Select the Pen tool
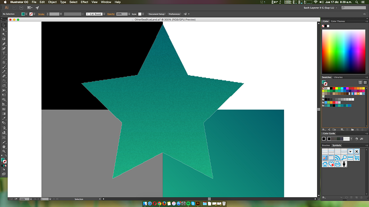The width and height of the screenshot is (369, 207). 4,44
